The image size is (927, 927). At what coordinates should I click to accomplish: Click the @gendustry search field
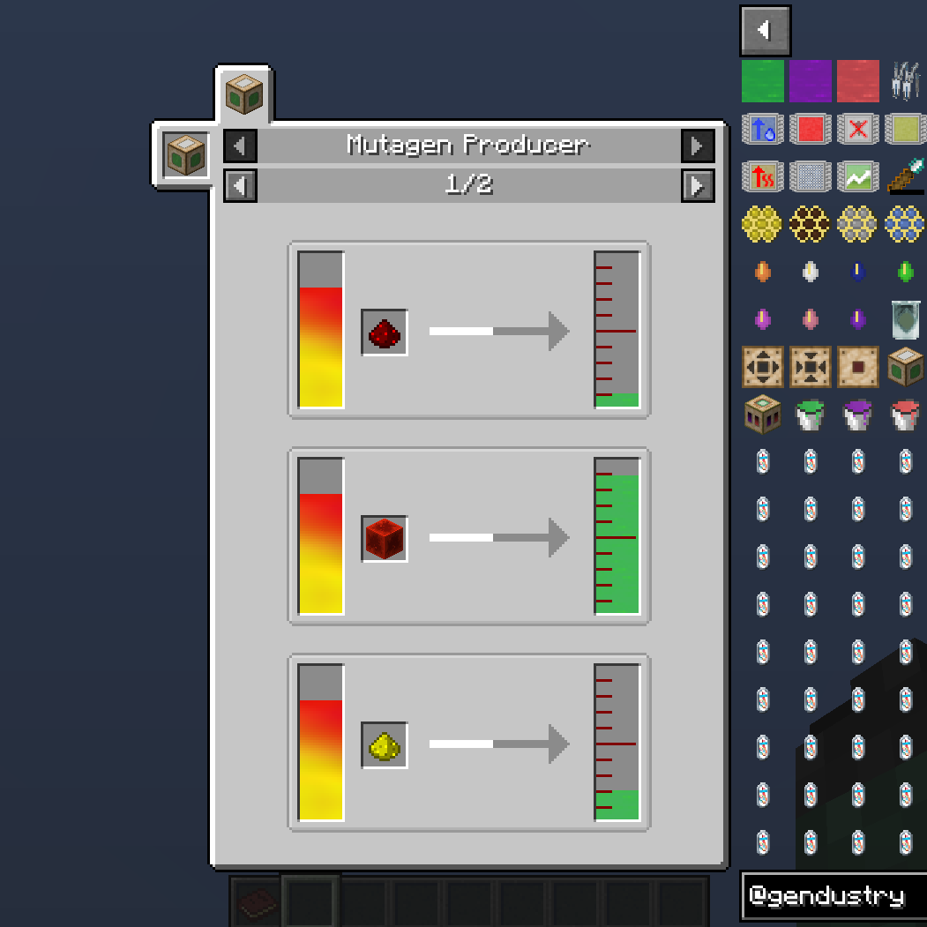pos(833,897)
